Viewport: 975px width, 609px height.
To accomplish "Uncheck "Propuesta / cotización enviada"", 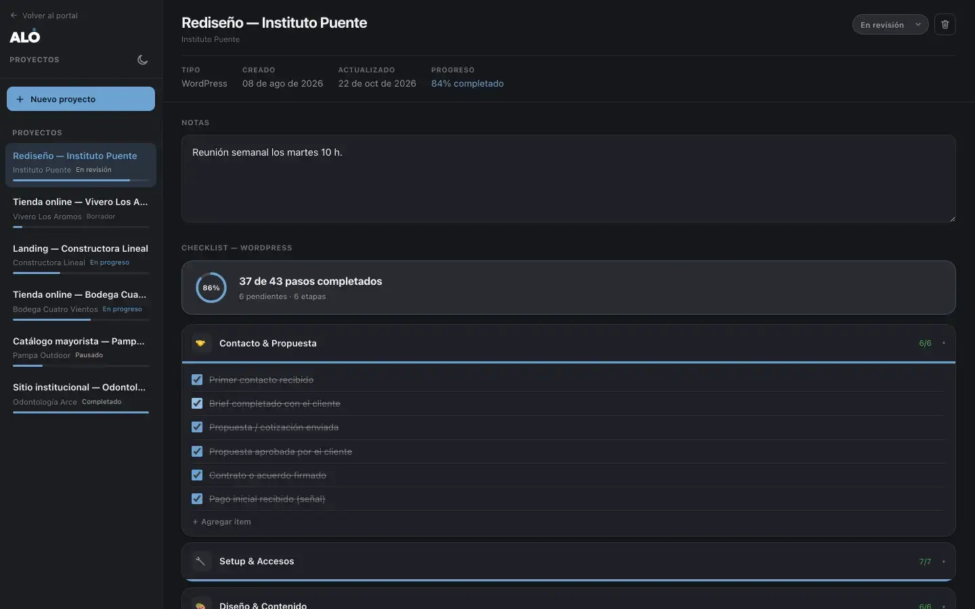I will pyautogui.click(x=197, y=427).
